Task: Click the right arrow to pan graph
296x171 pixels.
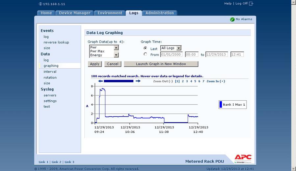Action: [138, 81]
